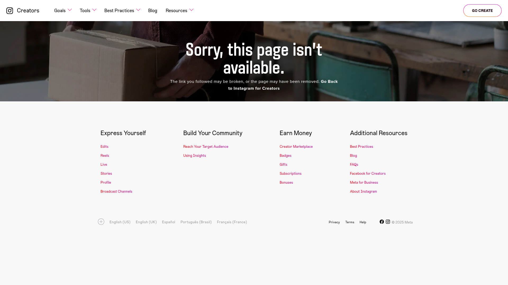Screen dimensions: 508x285
Task: Click the Express Yourself heading
Action: 123,133
